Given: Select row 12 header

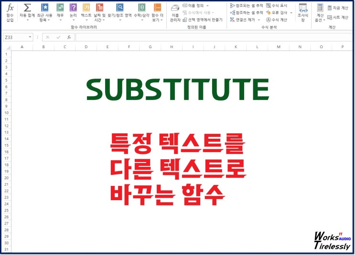Looking at the screenshot, I should 6,126.
